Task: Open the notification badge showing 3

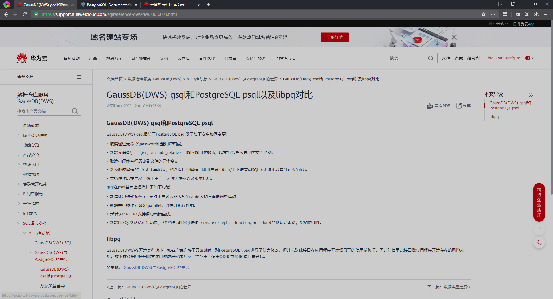Action: (528, 58)
